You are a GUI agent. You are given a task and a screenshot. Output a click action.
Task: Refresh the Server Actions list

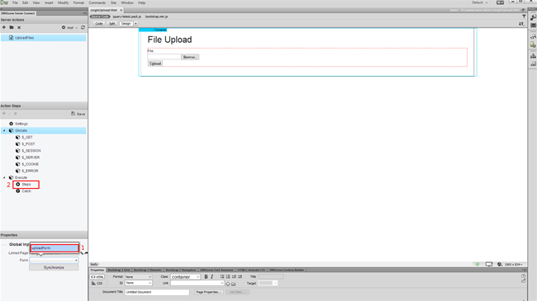(83, 27)
